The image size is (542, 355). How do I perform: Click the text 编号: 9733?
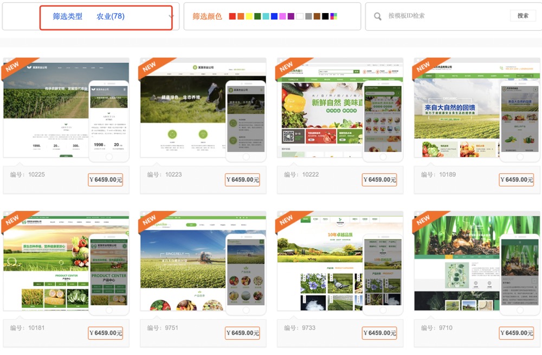tap(300, 328)
